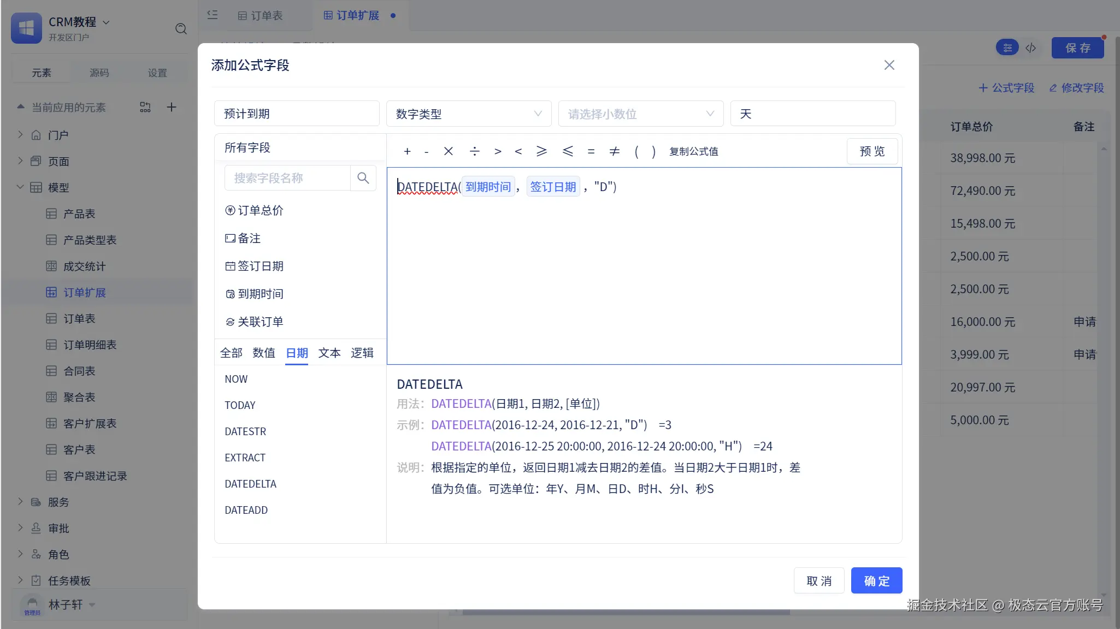
Task: Insert the multiplication operator into formula
Action: [448, 151]
